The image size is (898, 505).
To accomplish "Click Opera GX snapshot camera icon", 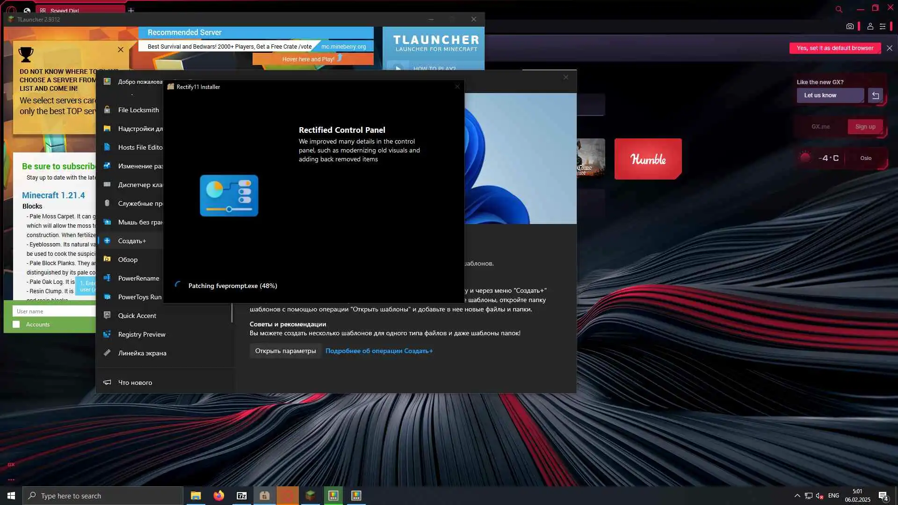I will pos(850,26).
